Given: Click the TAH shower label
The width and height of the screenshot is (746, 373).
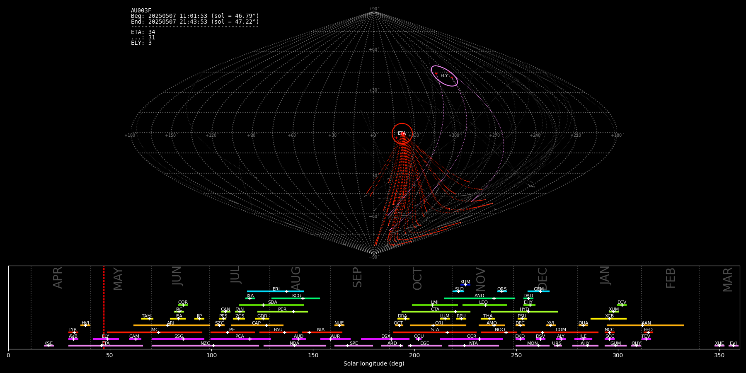Looking at the screenshot, I should (x=146, y=316).
